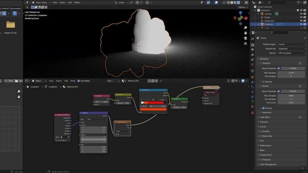This screenshot has height=173, width=308.
Task: Select the Icosphere row in outliner
Action: click(x=278, y=25)
